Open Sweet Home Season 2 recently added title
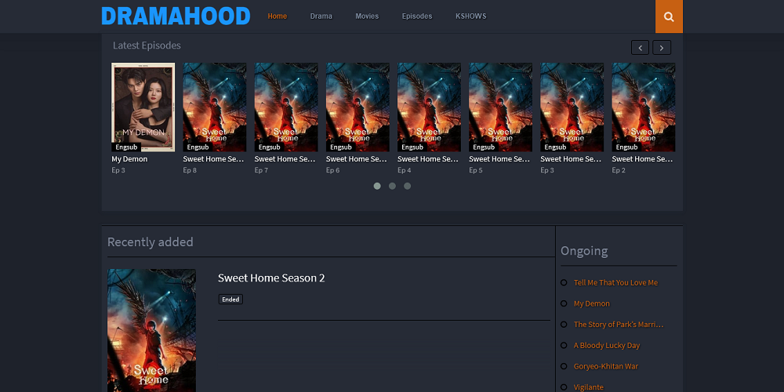Image resolution: width=784 pixels, height=392 pixels. [271, 278]
